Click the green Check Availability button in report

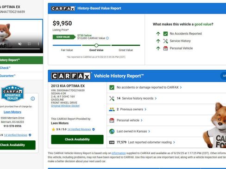(x=77, y=139)
